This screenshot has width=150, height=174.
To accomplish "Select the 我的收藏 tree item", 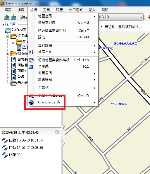I will tap(19, 30).
